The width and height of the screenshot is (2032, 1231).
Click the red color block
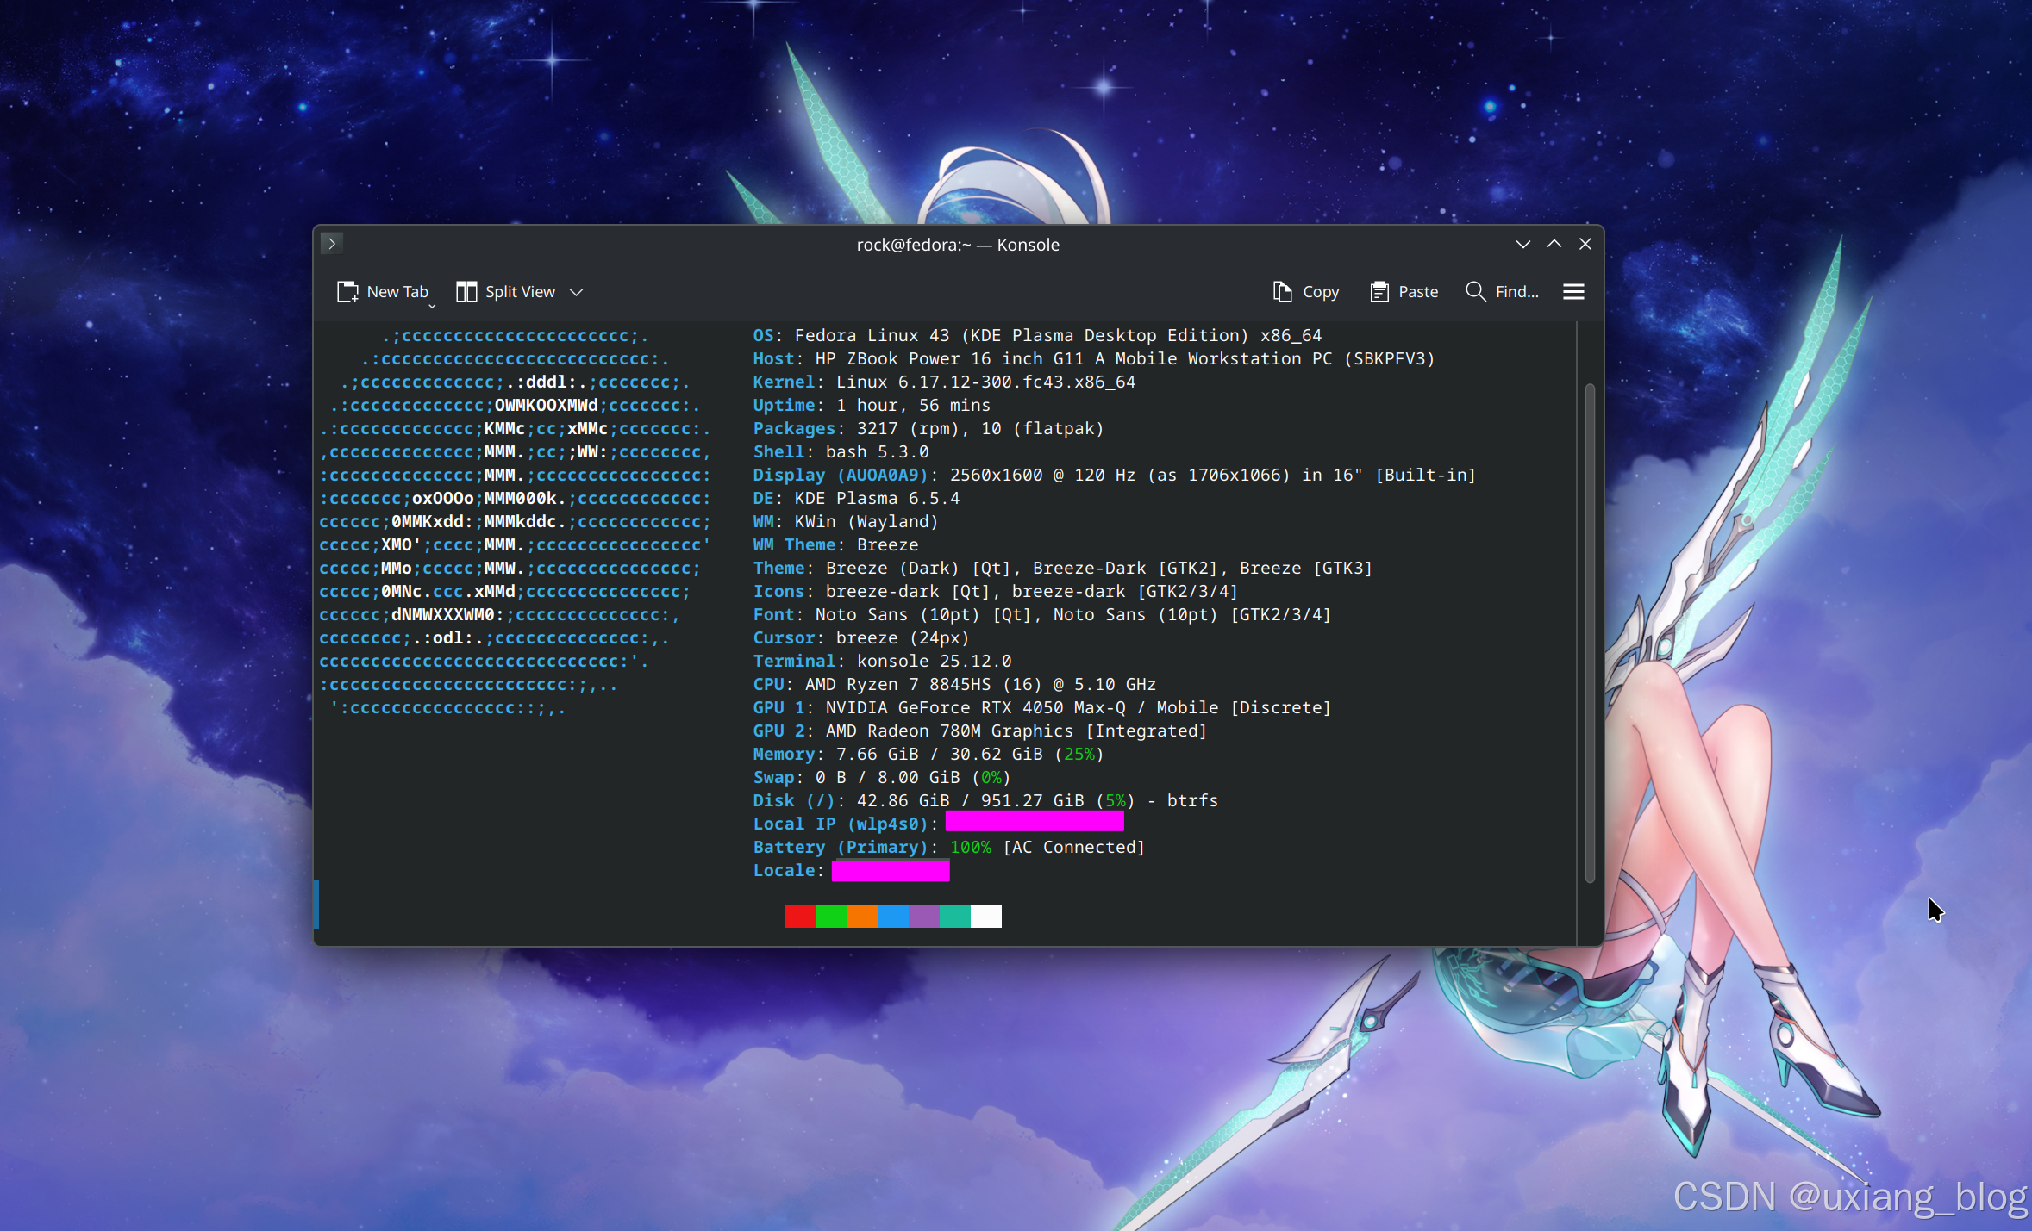tap(799, 916)
